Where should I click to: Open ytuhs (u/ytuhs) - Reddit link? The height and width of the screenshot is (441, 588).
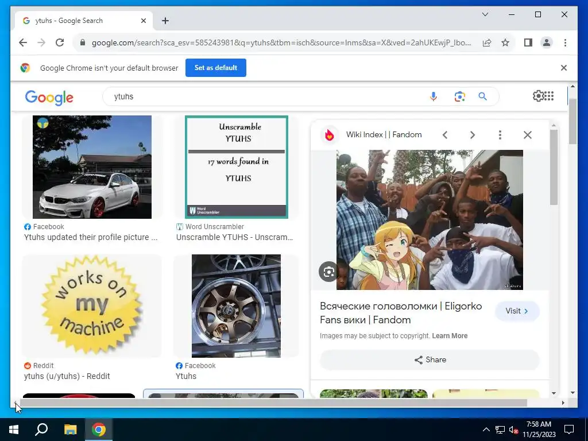point(67,376)
